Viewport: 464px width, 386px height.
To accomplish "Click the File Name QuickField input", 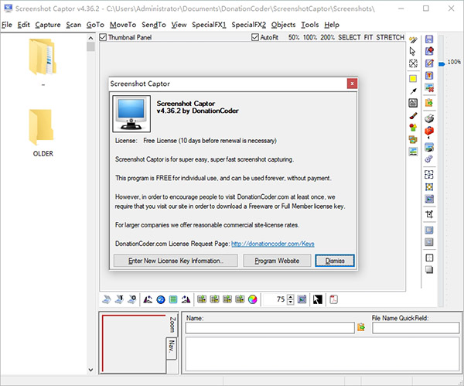I will 416,328.
